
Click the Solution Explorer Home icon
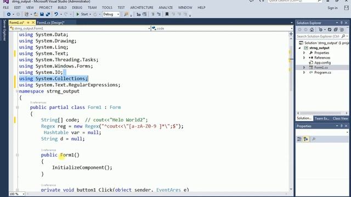click(312, 30)
